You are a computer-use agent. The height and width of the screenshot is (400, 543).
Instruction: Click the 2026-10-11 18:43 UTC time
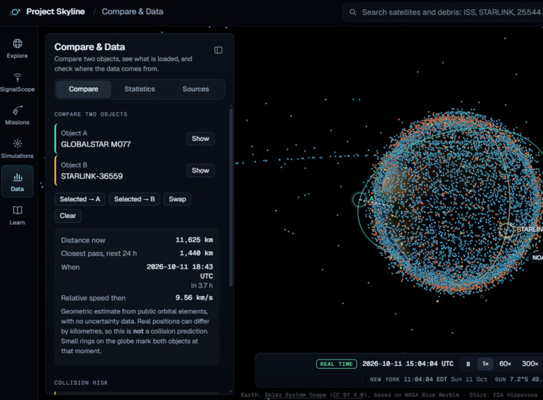coord(180,271)
